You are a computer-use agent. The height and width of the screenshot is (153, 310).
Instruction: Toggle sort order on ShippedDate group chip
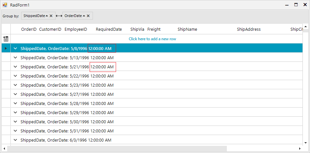click(x=47, y=16)
